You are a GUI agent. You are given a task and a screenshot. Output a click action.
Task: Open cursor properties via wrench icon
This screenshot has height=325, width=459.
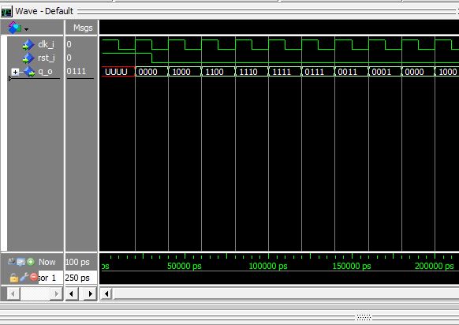(x=24, y=277)
